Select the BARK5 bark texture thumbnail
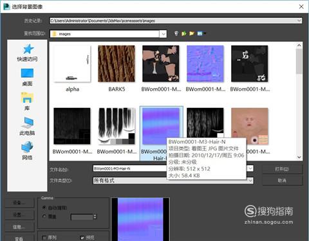 point(117,64)
